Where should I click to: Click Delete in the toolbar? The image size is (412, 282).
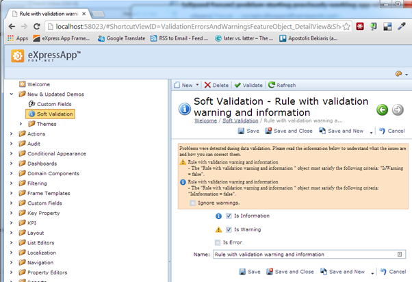216,85
